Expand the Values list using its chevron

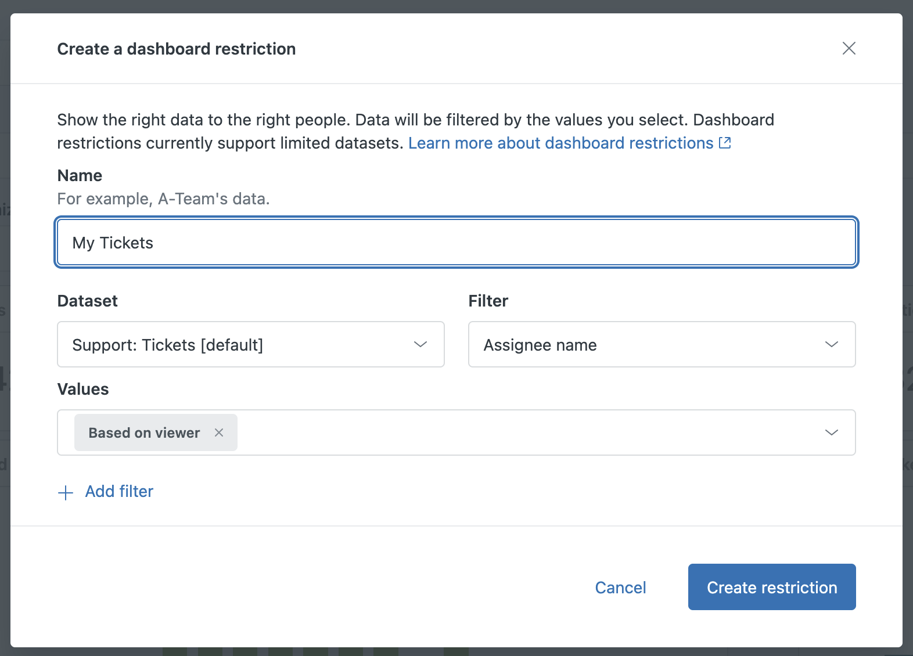pos(831,432)
